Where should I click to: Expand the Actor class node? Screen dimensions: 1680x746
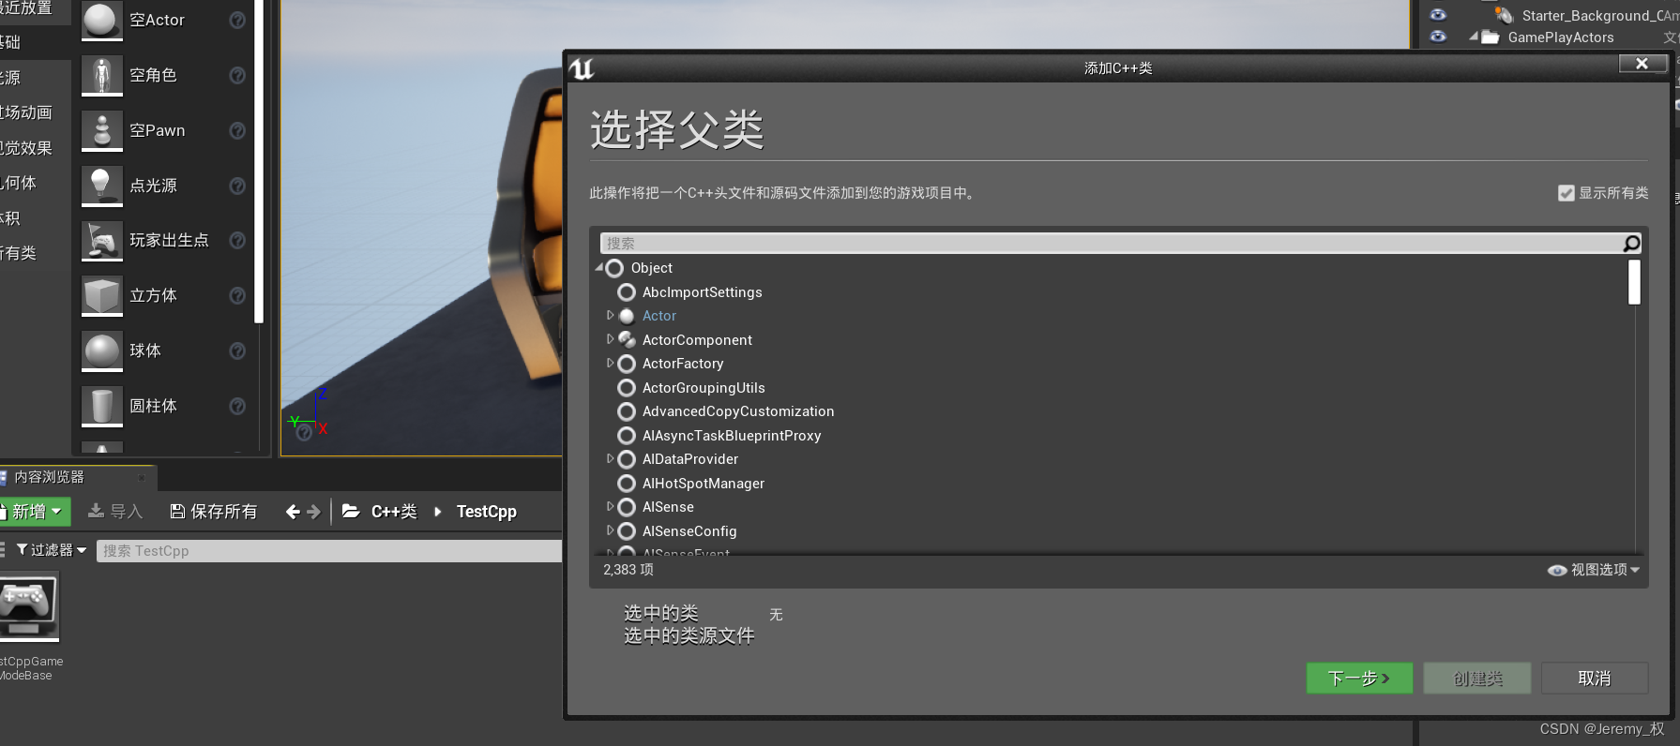611,316
